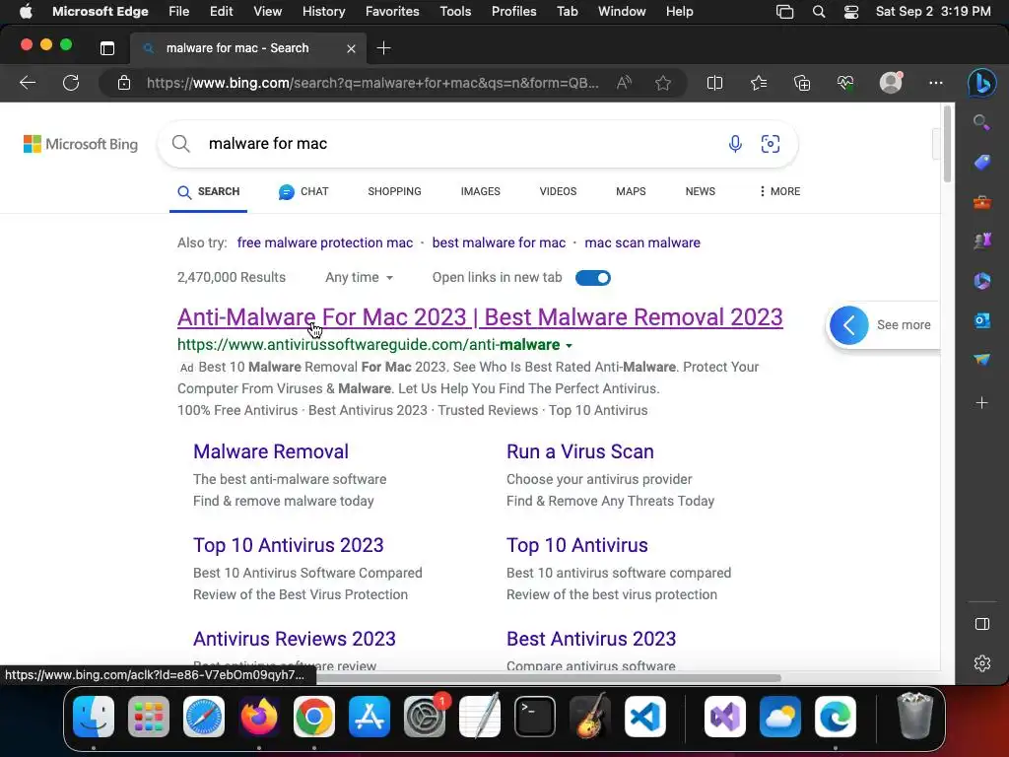Open the History menu in the menu bar
The width and height of the screenshot is (1009, 757).
tap(323, 11)
